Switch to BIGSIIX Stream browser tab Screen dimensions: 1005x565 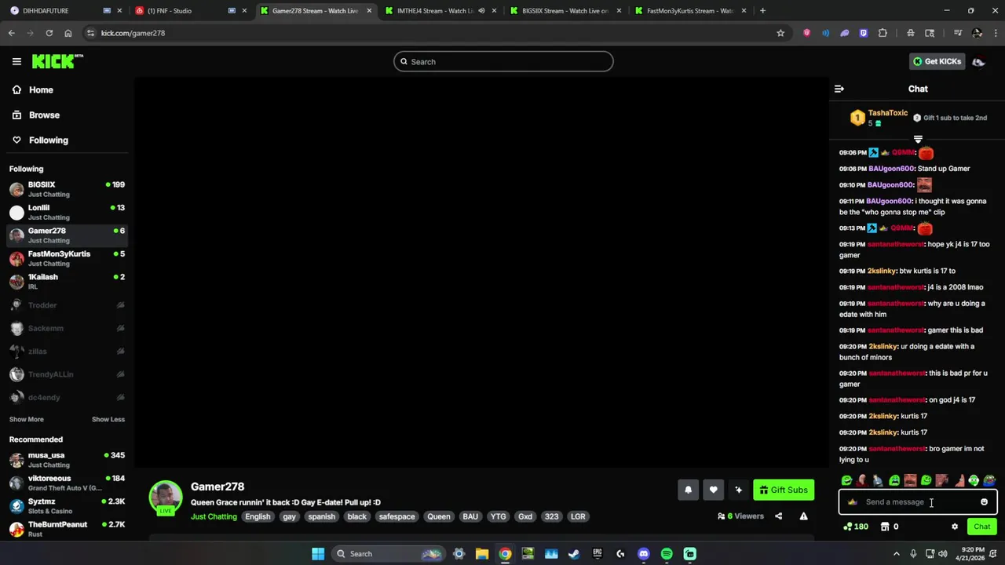point(565,11)
